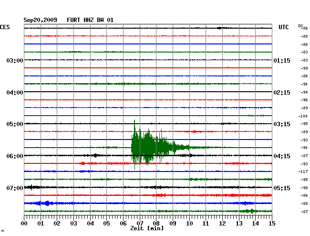Select the 05:00 local time label
The image size is (310, 236).
click(x=15, y=124)
